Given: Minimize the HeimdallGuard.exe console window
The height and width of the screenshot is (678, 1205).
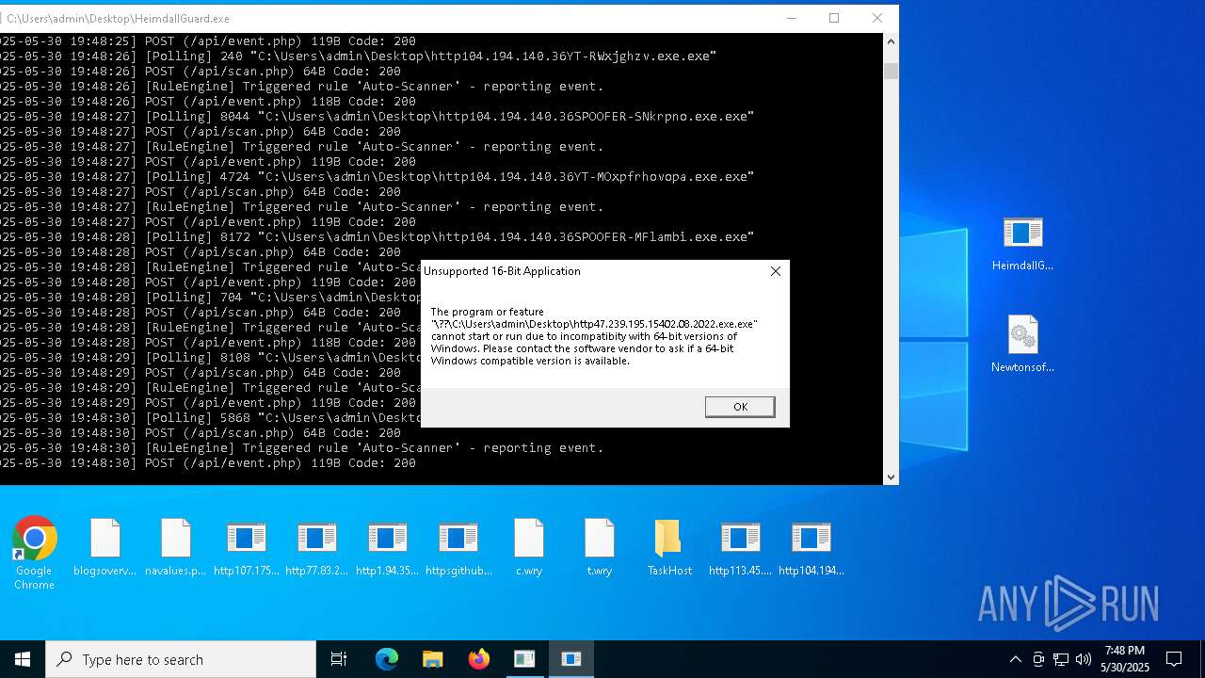Looking at the screenshot, I should coord(792,18).
